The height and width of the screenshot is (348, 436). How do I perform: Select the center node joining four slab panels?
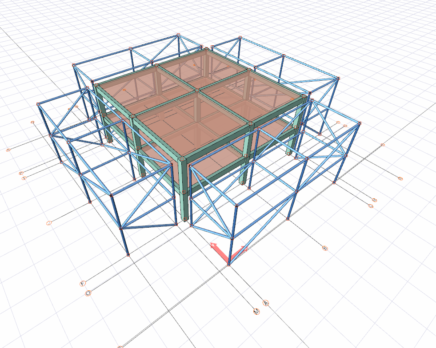tap(197, 90)
